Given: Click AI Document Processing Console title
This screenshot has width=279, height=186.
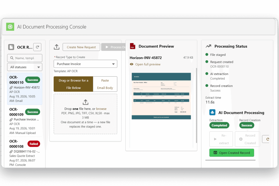Looking at the screenshot, I should pos(51,27).
